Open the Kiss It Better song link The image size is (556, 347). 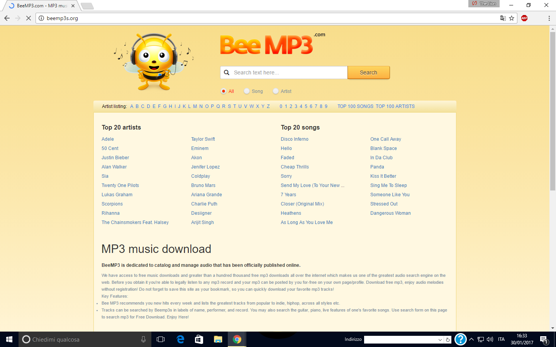tap(383, 176)
